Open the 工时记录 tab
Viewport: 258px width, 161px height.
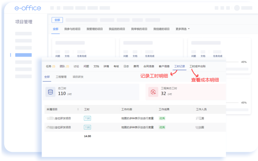pos(179,66)
